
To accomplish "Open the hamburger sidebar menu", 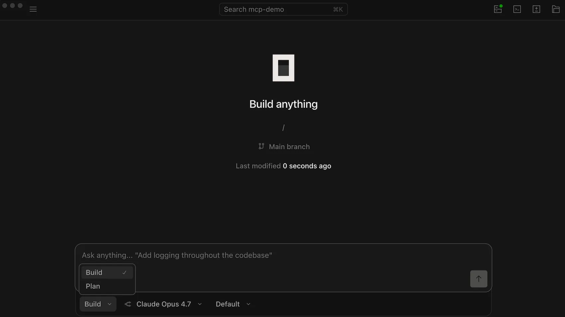I will pyautogui.click(x=33, y=9).
